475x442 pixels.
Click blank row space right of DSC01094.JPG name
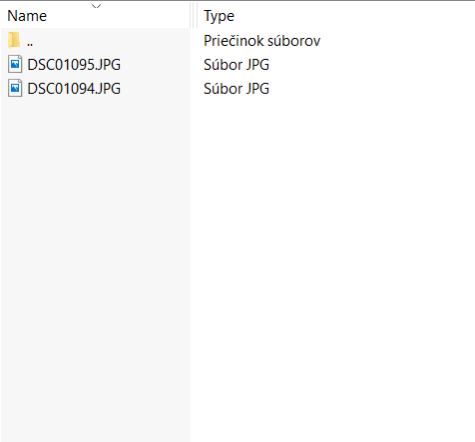tap(156, 89)
